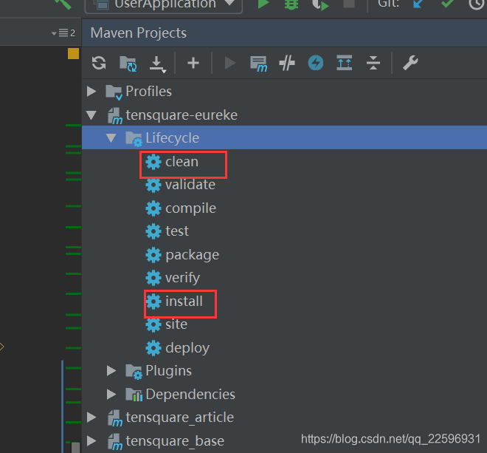
Task: Expand tensquare_article project node
Action: [91, 418]
